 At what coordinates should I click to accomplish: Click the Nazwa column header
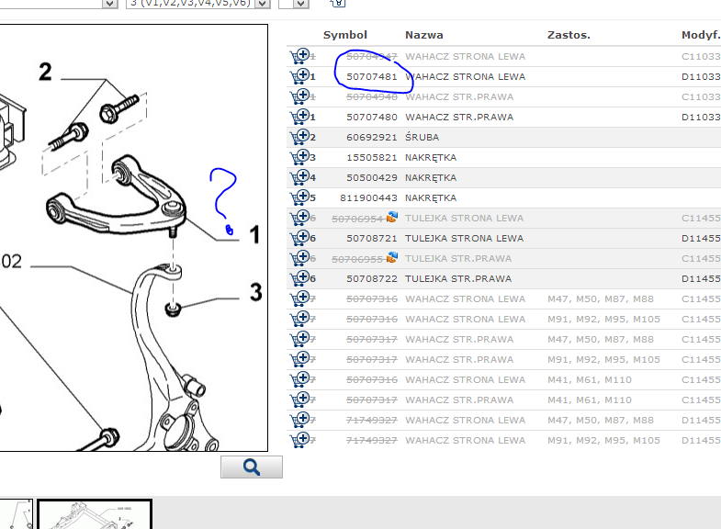point(423,35)
